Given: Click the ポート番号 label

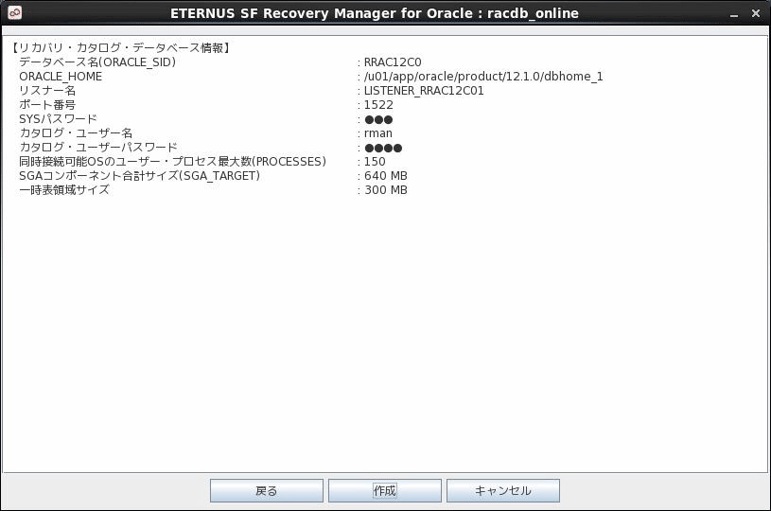Looking at the screenshot, I should click(47, 105).
